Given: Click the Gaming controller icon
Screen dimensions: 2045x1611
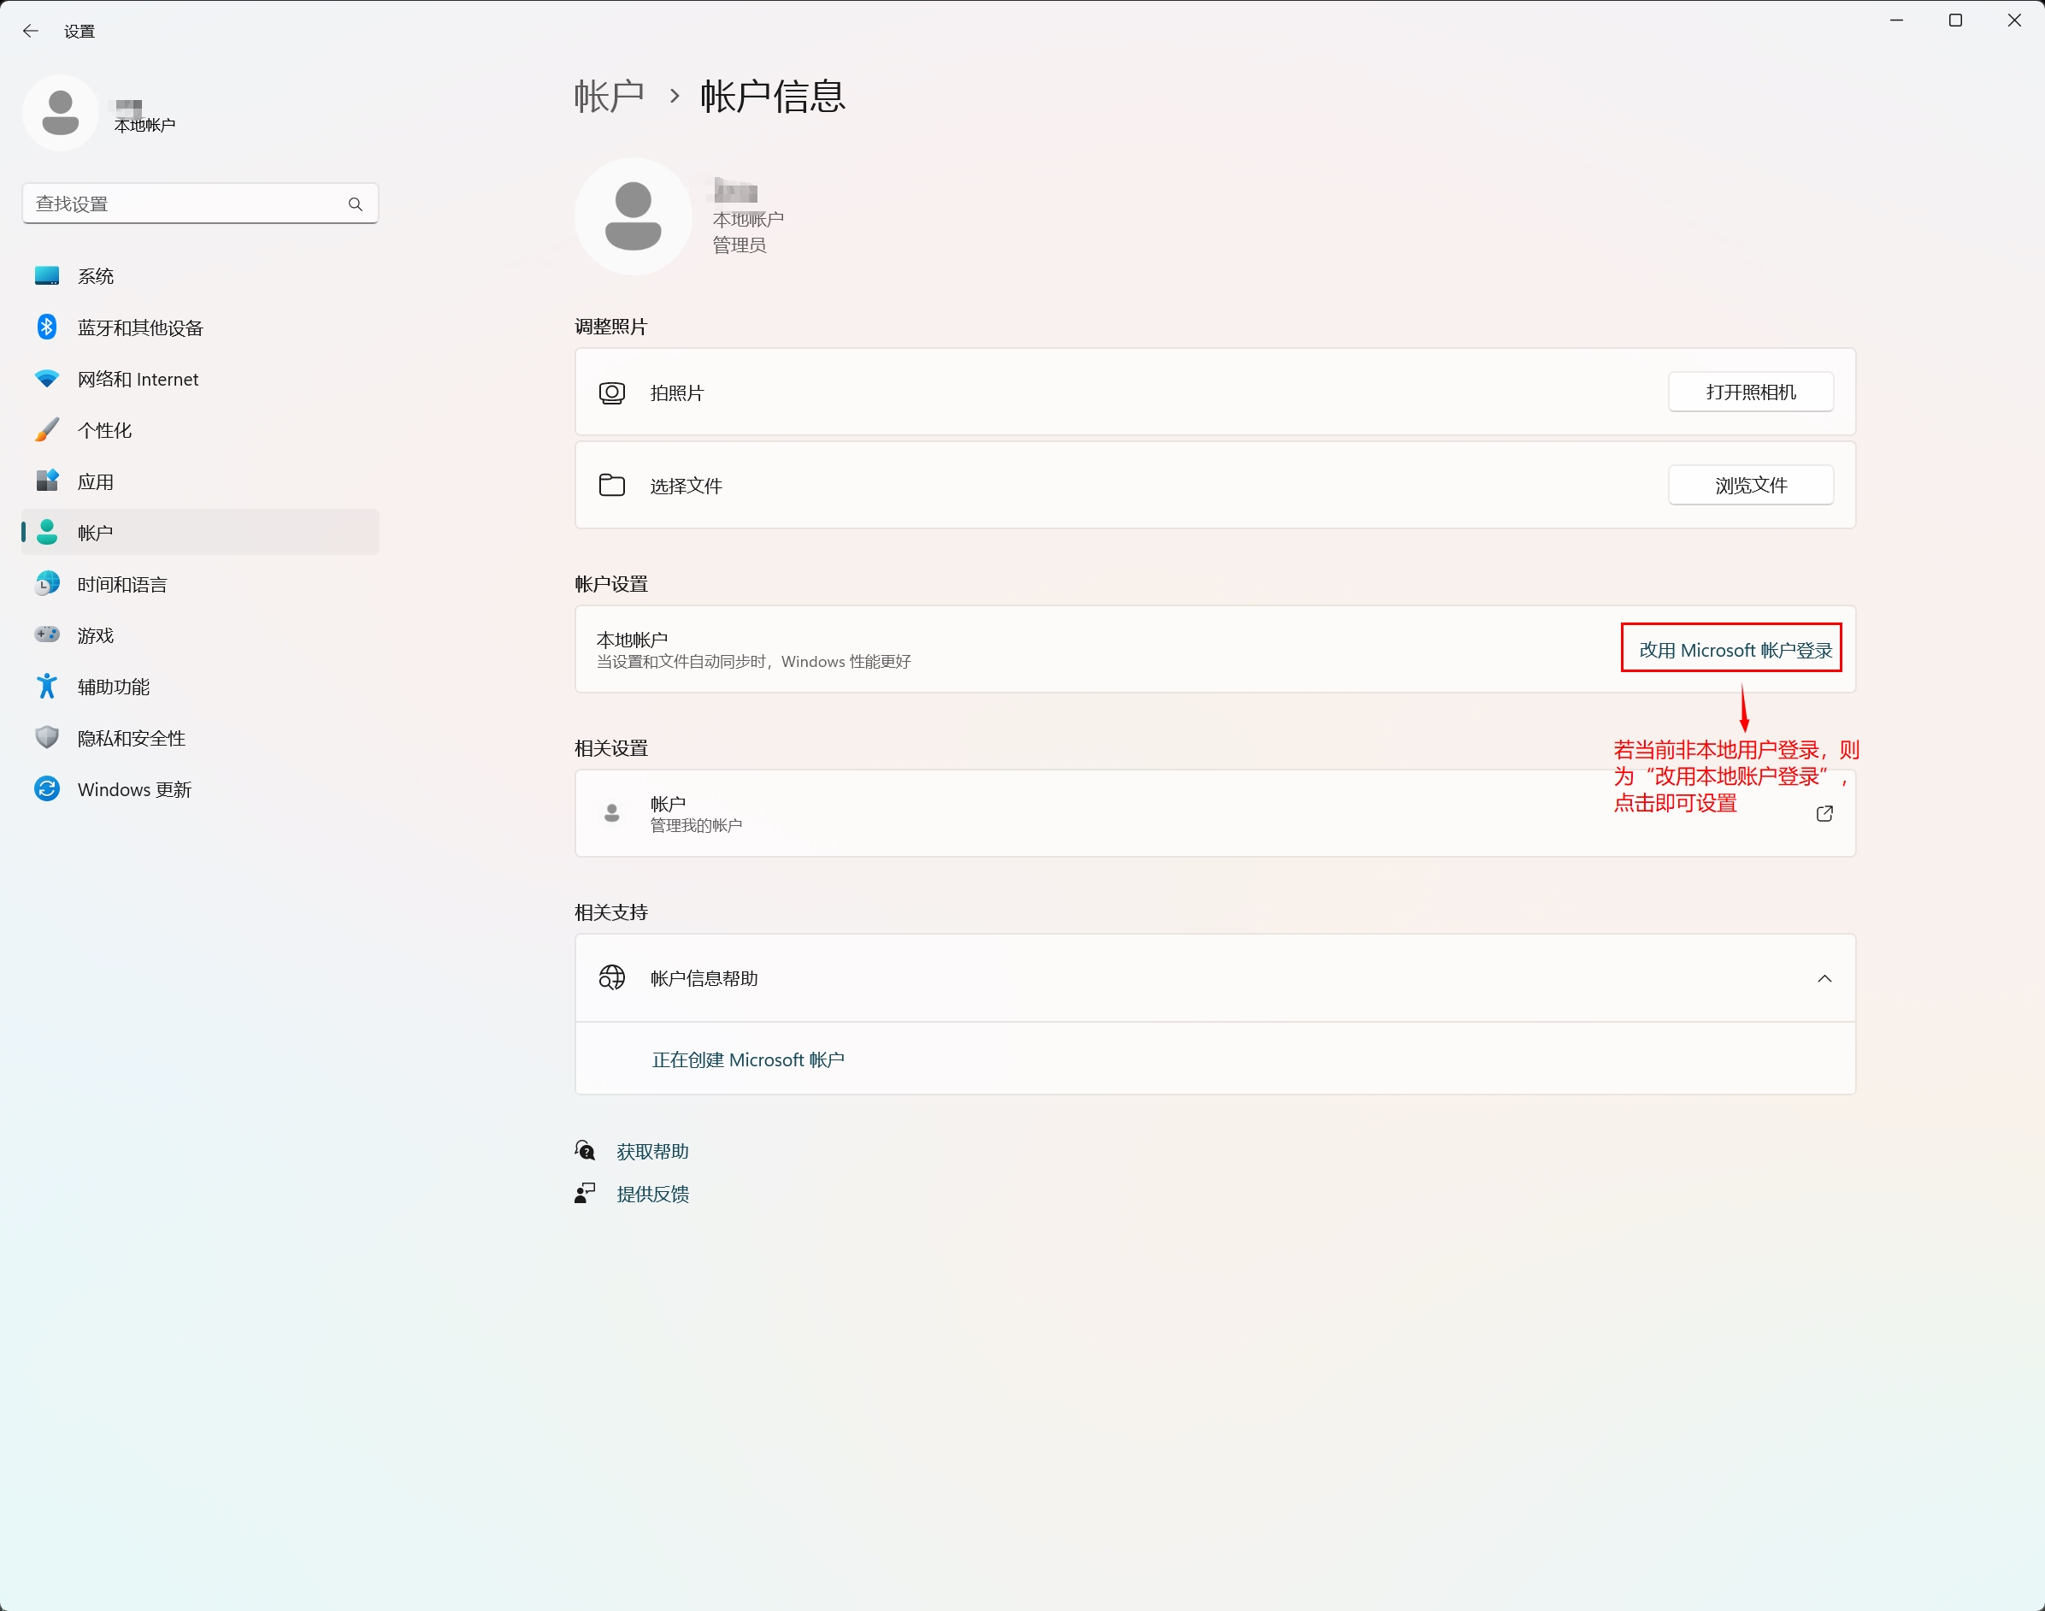Looking at the screenshot, I should pyautogui.click(x=46, y=634).
